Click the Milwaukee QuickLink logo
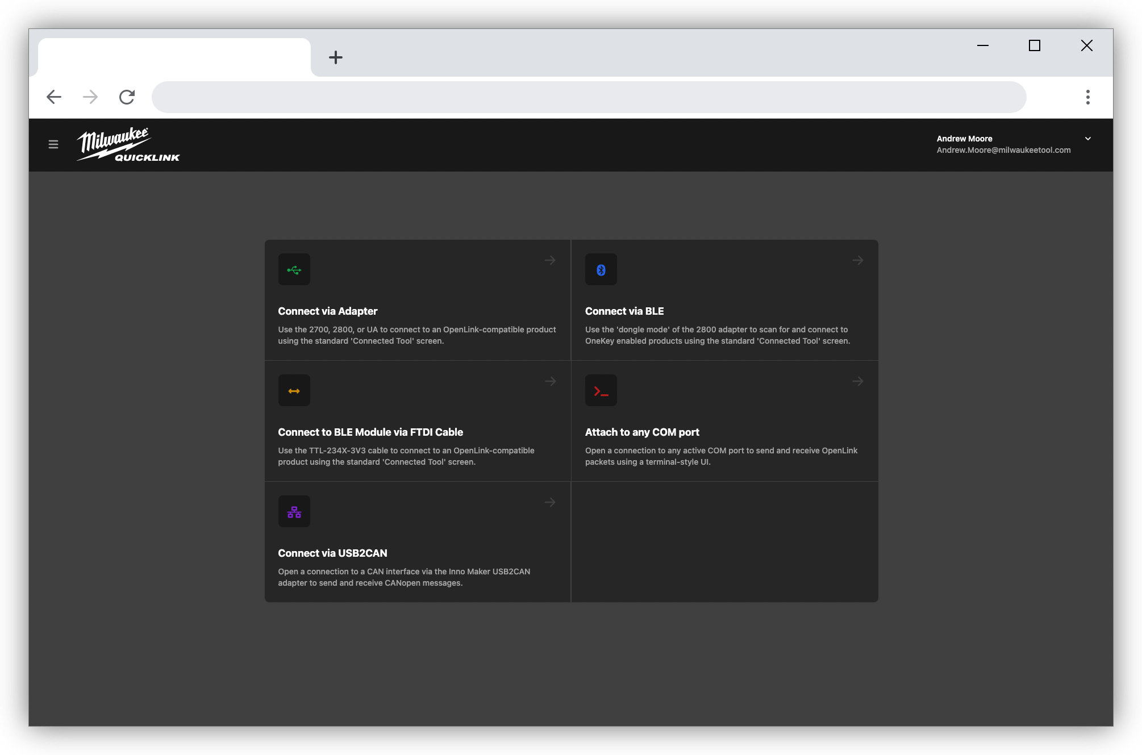The image size is (1142, 755). 128,145
